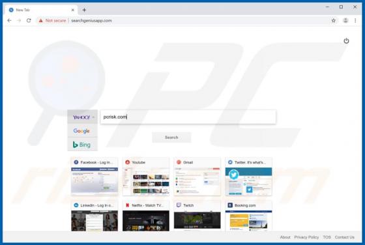Image resolution: width=365 pixels, height=245 pixels.
Task: Open the Netflix site thumbnail
Action: (x=146, y=221)
